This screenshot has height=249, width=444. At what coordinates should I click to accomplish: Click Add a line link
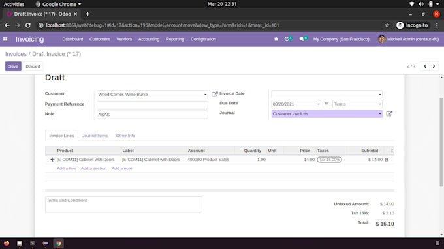(66, 168)
